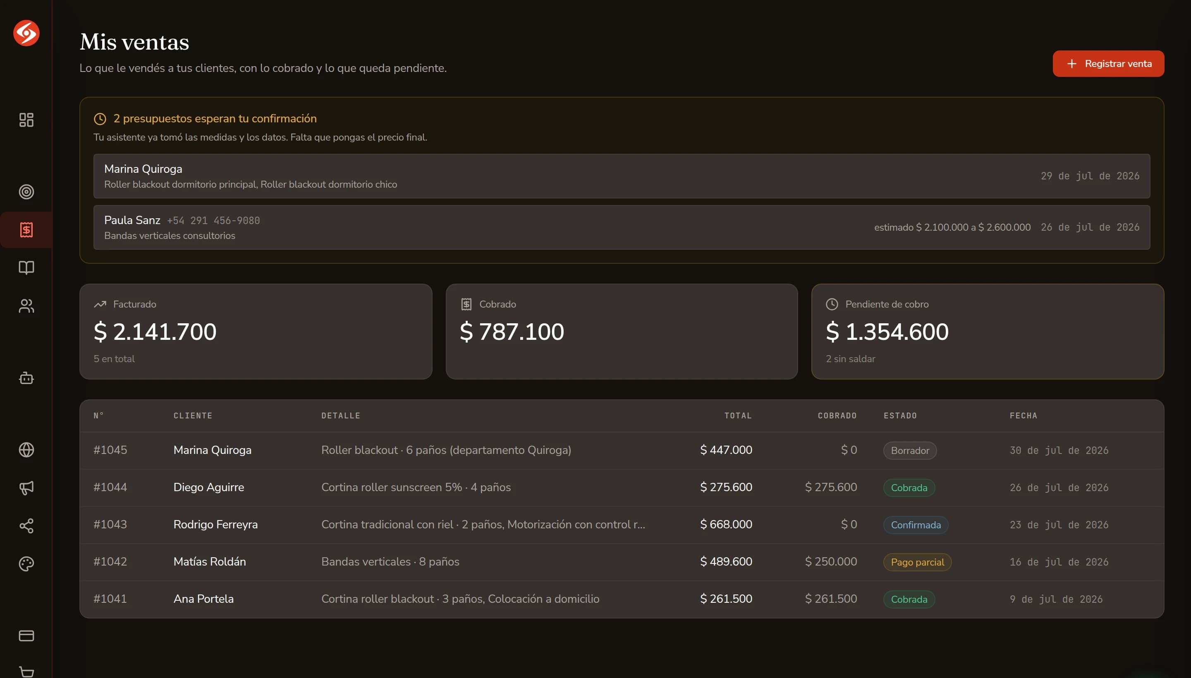The width and height of the screenshot is (1191, 678).
Task: Click the Registrar venta button
Action: tap(1108, 64)
